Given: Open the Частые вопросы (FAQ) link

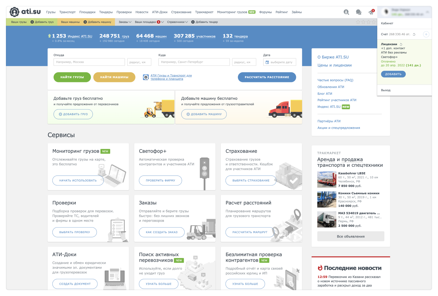Looking at the screenshot, I should [x=335, y=80].
